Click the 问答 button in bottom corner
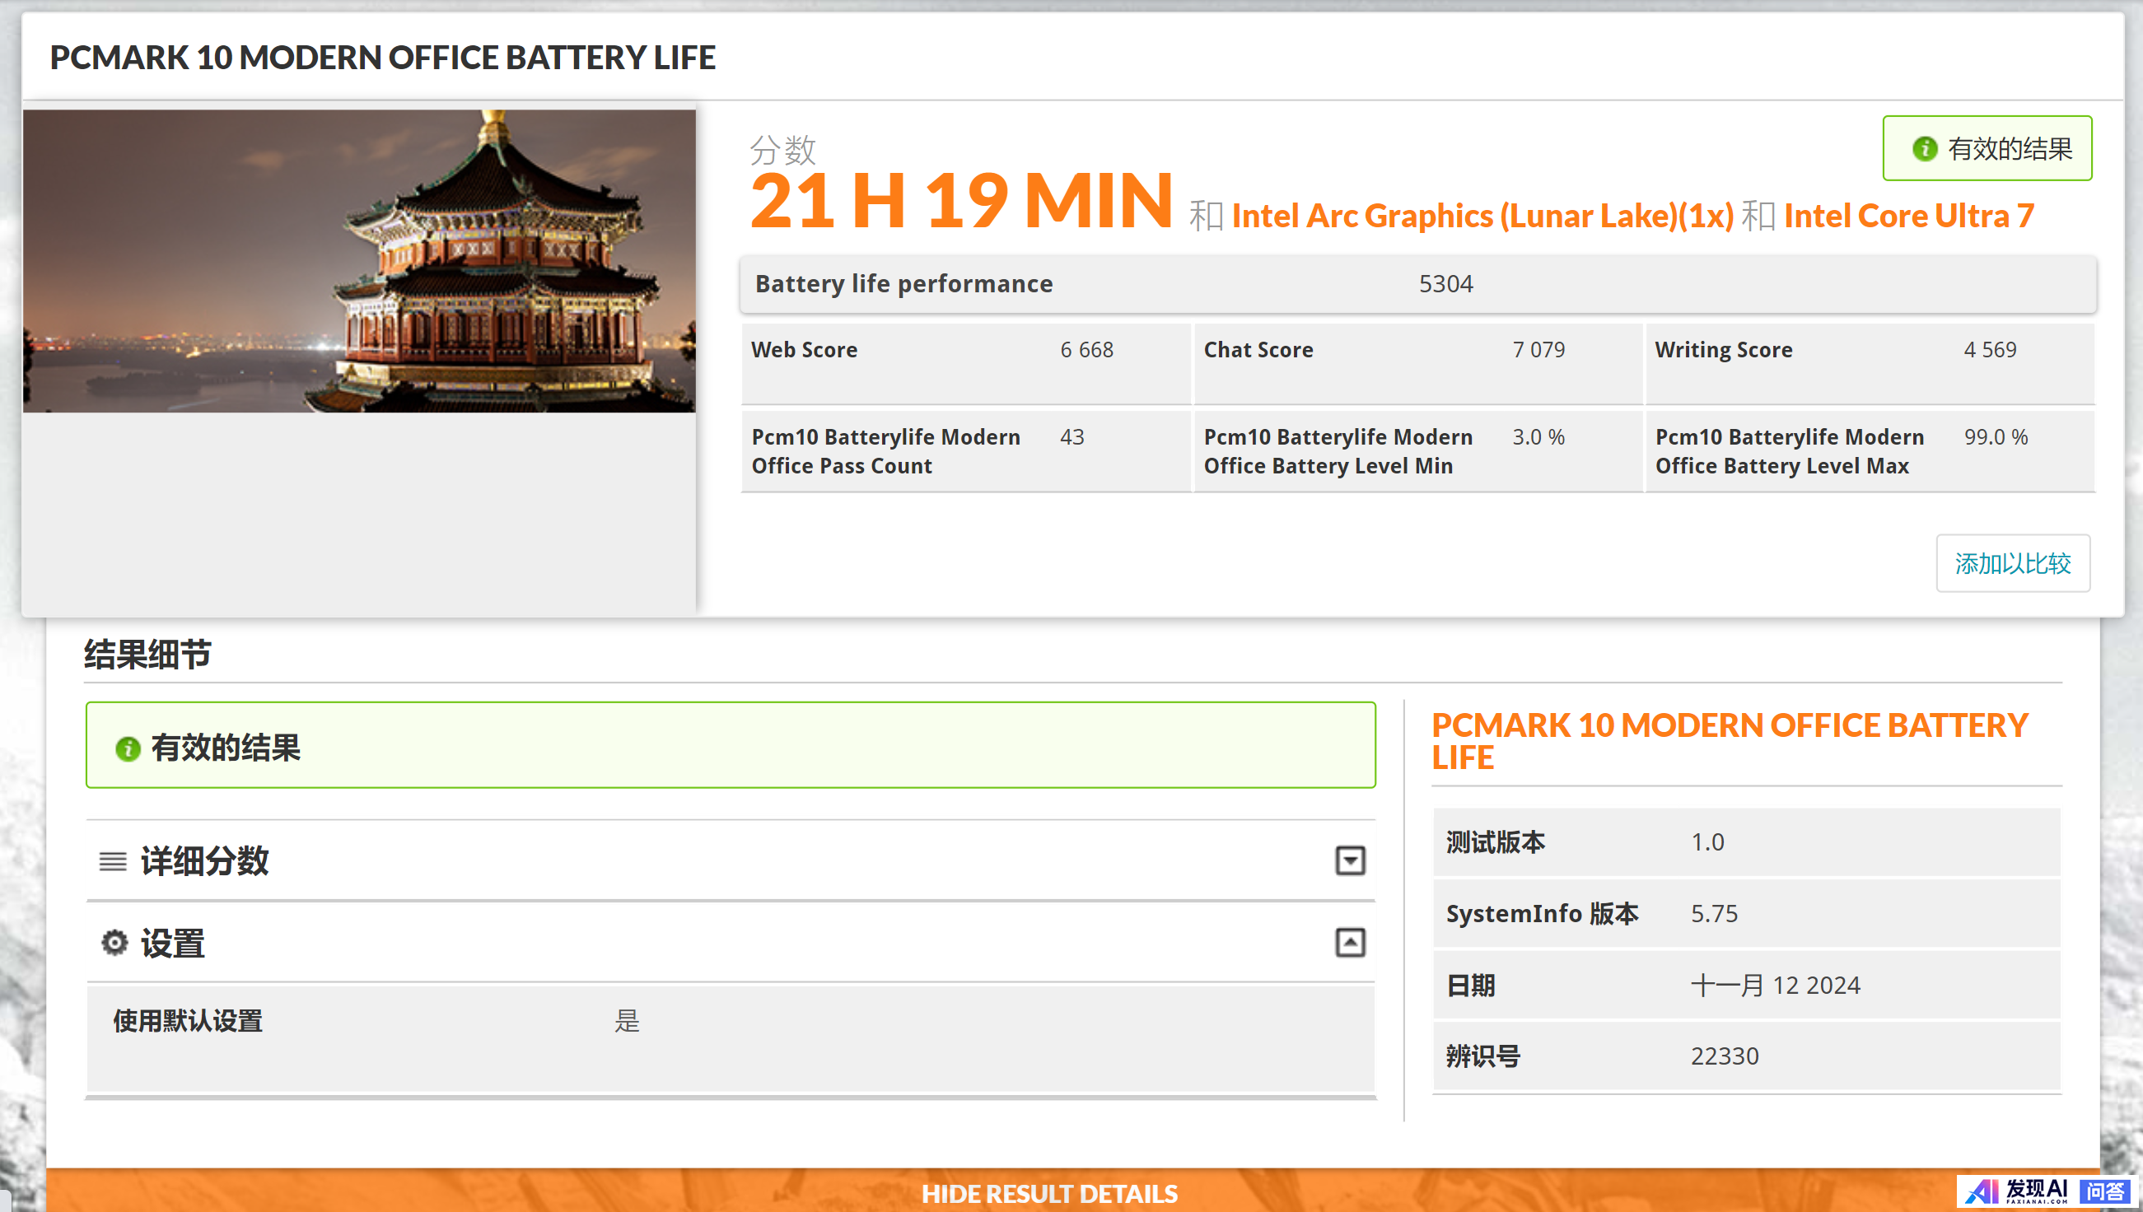The height and width of the screenshot is (1212, 2143). [2104, 1192]
